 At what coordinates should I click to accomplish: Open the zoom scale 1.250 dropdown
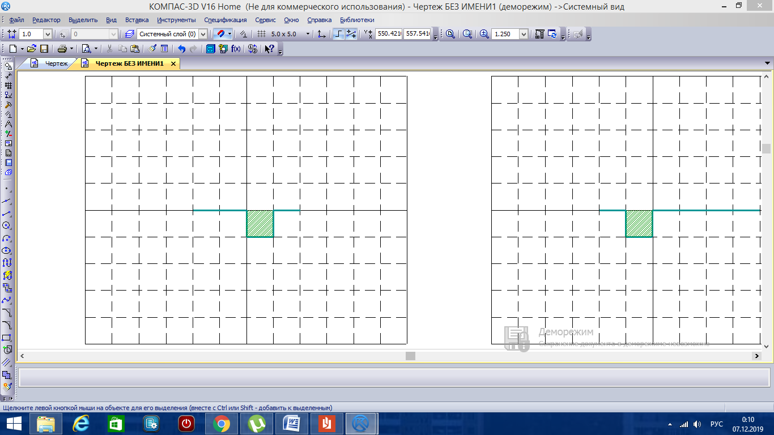pyautogui.click(x=523, y=34)
